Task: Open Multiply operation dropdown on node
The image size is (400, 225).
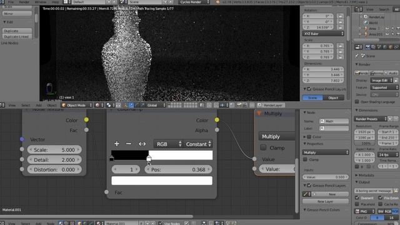Action: [x=277, y=136]
